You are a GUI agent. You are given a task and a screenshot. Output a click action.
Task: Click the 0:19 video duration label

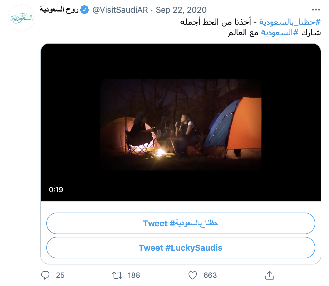pos(56,190)
